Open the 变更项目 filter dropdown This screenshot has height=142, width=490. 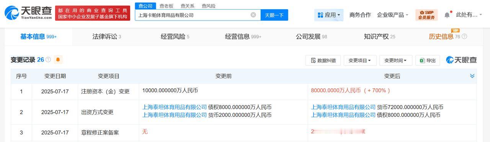pos(360,60)
